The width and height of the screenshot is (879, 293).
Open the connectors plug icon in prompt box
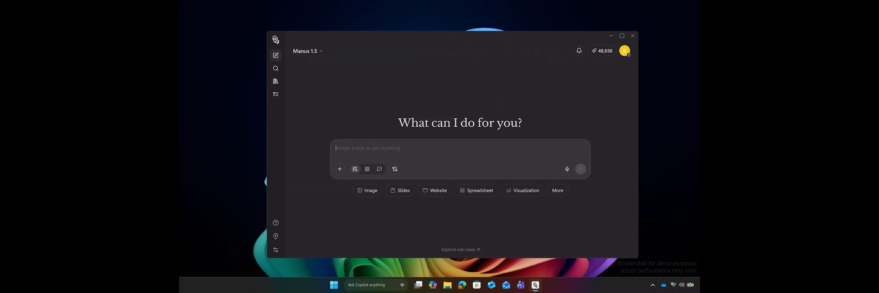(395, 169)
